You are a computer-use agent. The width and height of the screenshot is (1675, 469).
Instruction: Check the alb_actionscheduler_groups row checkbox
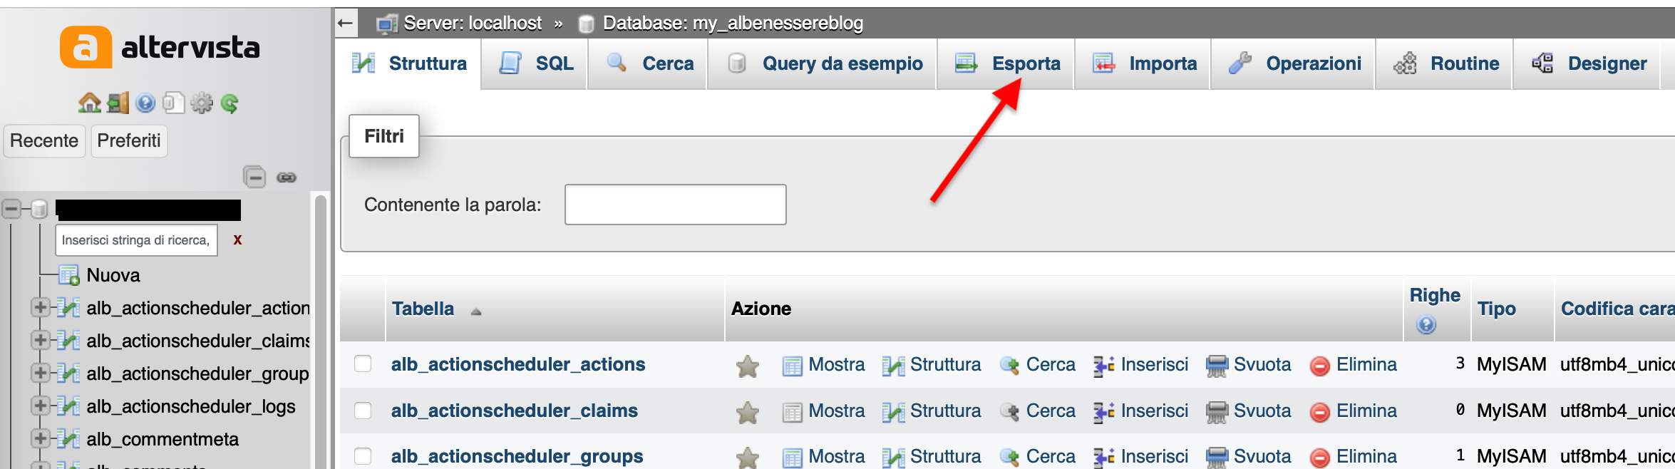[363, 456]
